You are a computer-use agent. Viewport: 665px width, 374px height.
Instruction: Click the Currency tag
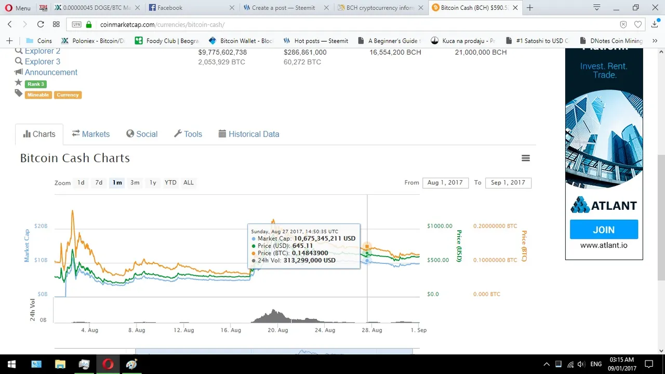click(x=68, y=95)
